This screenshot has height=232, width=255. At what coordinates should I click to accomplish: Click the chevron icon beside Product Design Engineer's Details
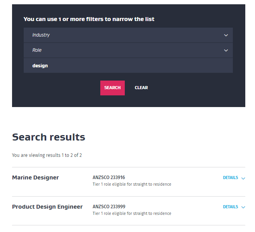243,207
